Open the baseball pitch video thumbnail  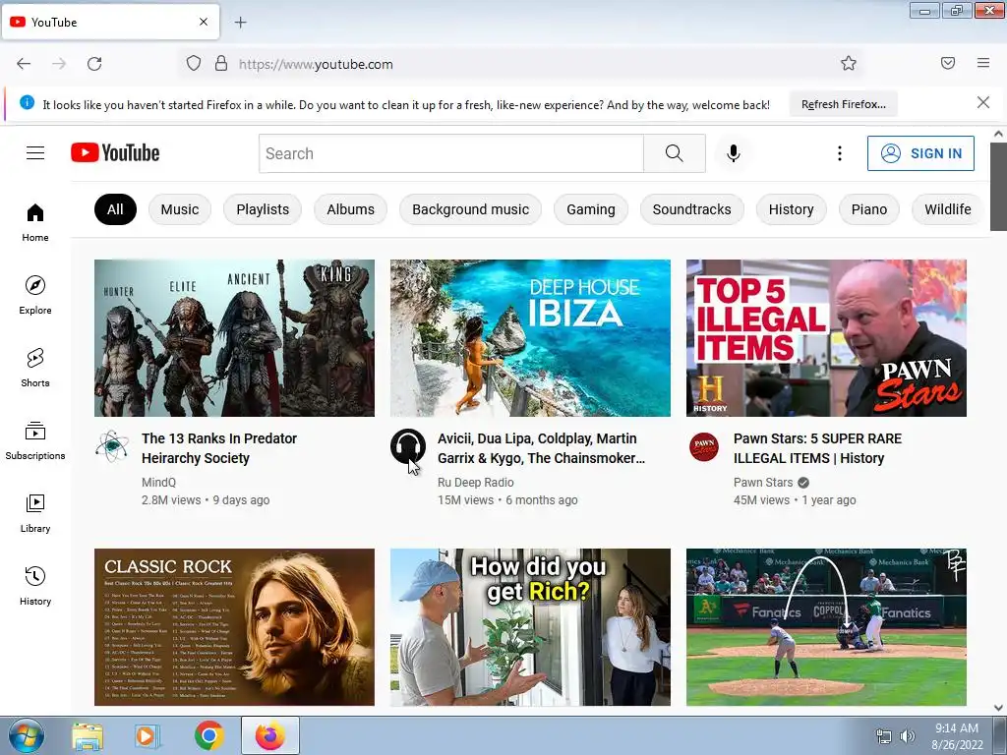click(x=826, y=626)
